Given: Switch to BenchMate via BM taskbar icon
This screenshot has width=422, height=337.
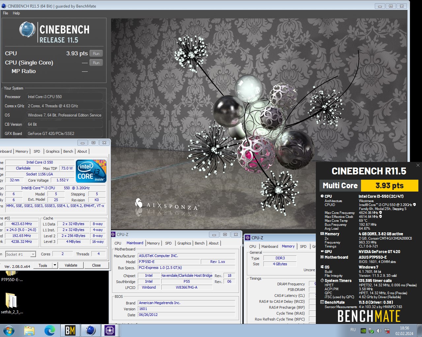Looking at the screenshot, I should click(70, 330).
